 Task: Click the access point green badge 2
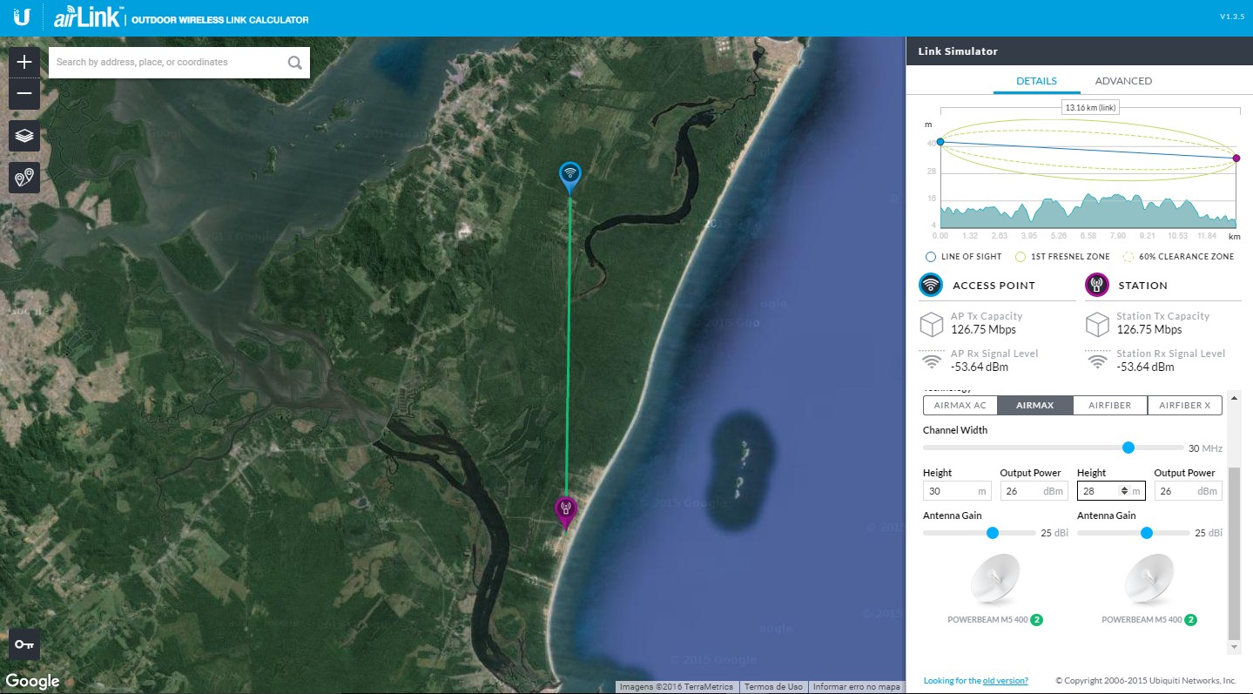[x=1038, y=620]
